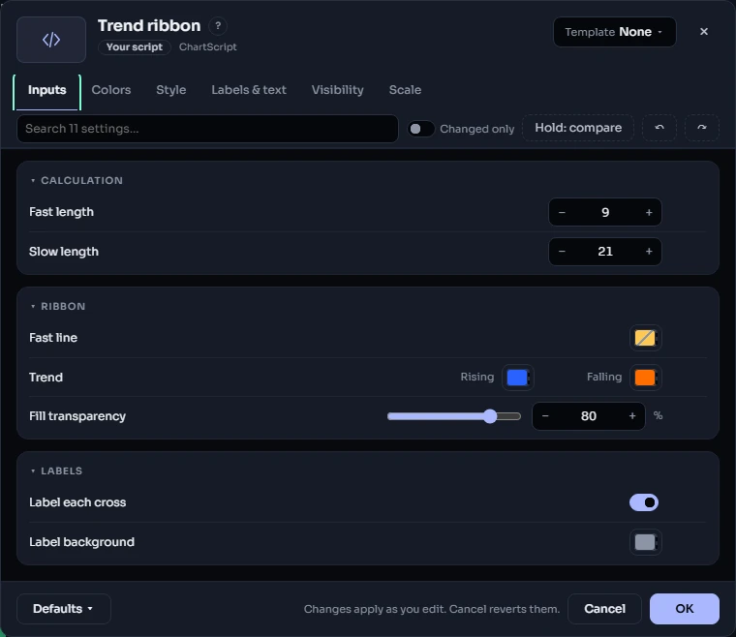Open the Label background gray swatch
Screen dimensions: 736x637
click(x=645, y=542)
